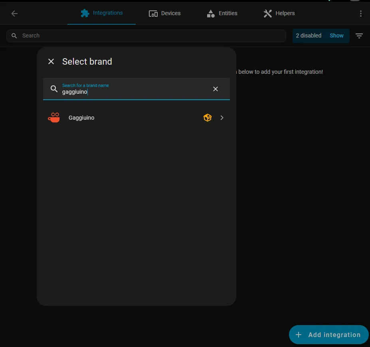Expand Gaggiuino with the chevron arrow
This screenshot has width=370, height=347.
pyautogui.click(x=222, y=118)
